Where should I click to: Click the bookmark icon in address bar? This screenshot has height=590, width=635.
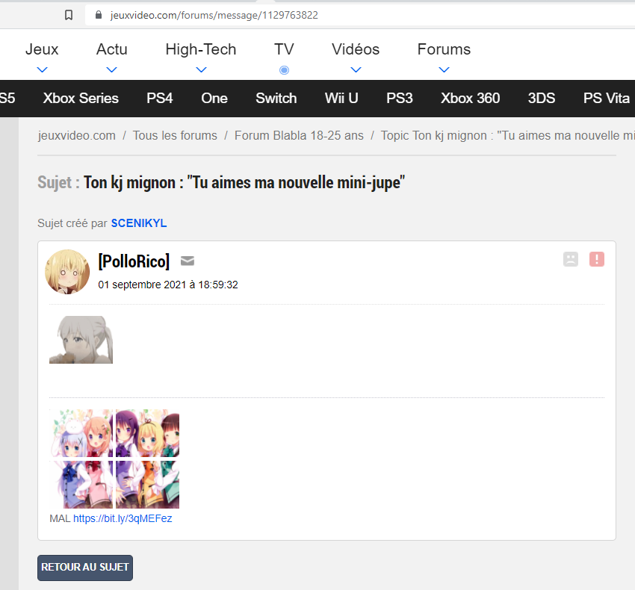pos(69,16)
